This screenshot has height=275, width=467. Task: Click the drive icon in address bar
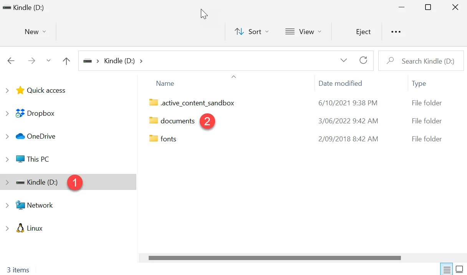[x=88, y=61]
